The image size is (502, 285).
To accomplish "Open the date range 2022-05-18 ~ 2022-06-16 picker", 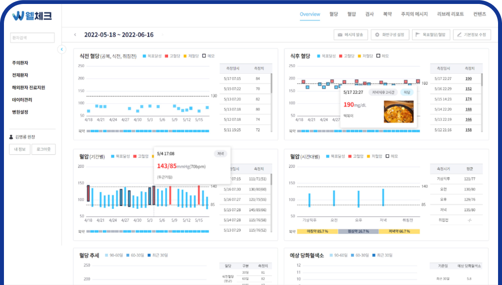I will pos(119,35).
